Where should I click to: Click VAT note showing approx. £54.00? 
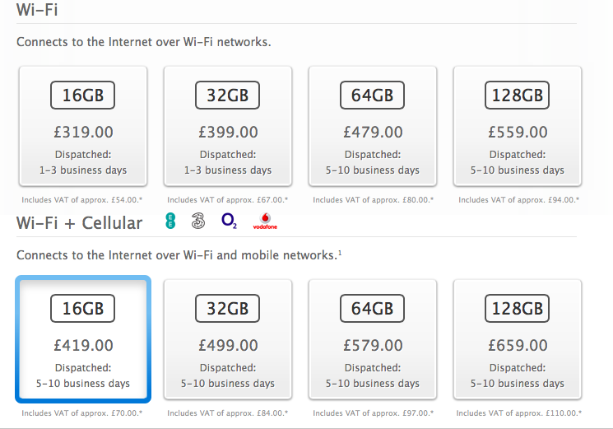point(82,200)
